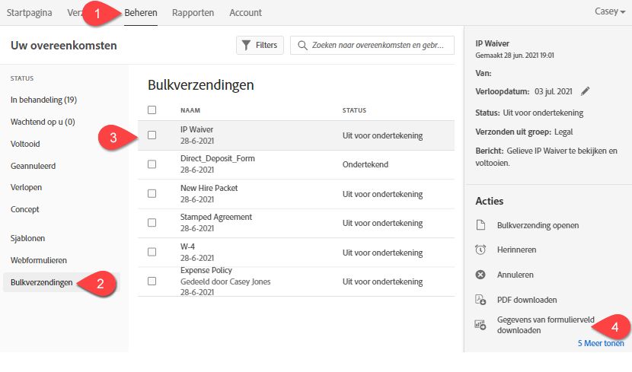The height and width of the screenshot is (372, 632).
Task: Select the W-4 agreement name
Action: point(187,246)
